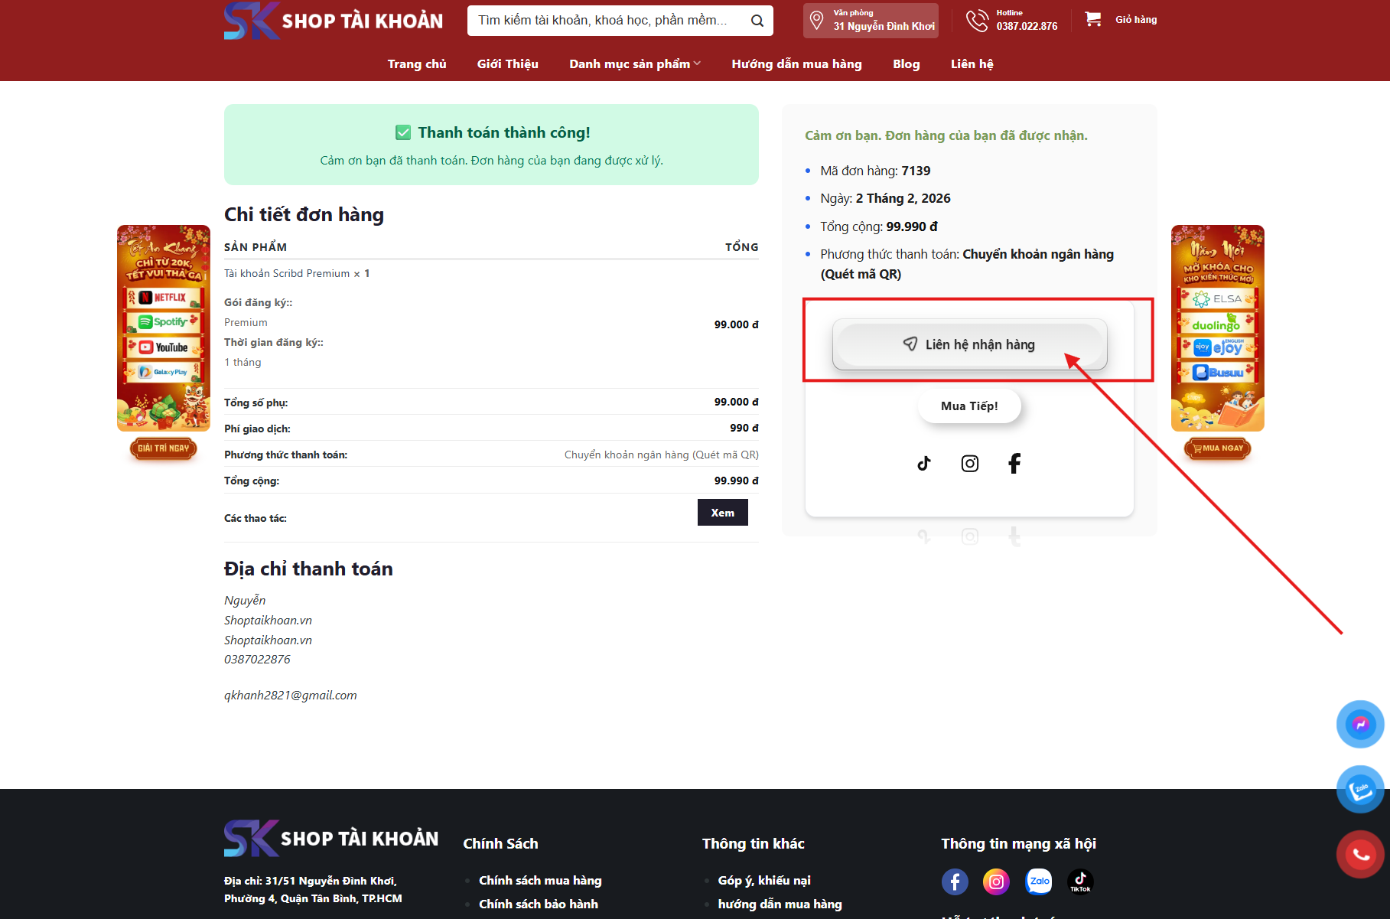Open the shopping cart icon
The height and width of the screenshot is (919, 1390).
pos(1093,19)
